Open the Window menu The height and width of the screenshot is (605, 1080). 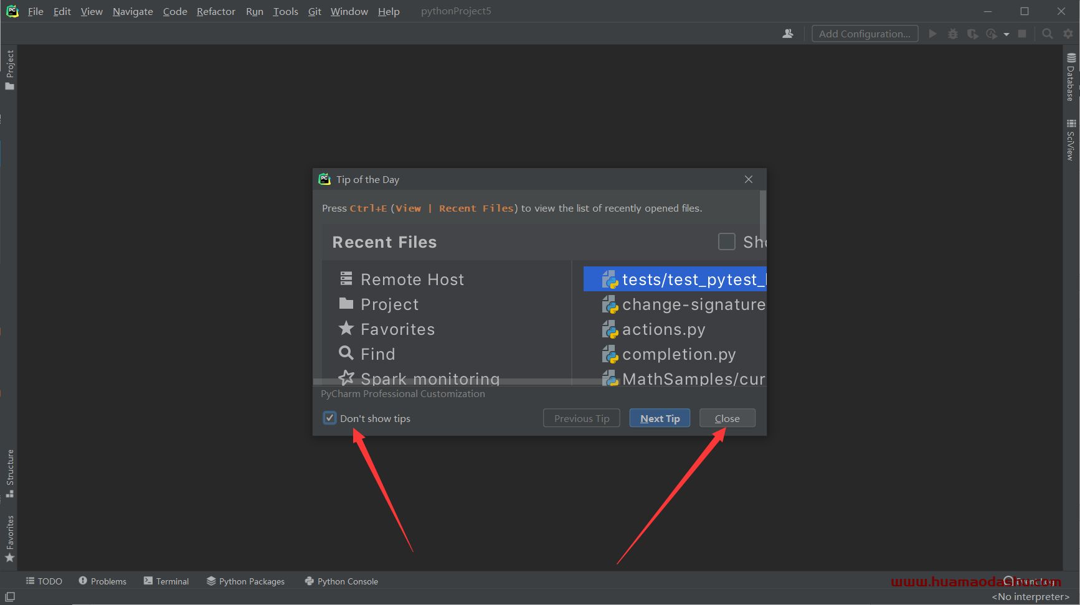(x=349, y=11)
